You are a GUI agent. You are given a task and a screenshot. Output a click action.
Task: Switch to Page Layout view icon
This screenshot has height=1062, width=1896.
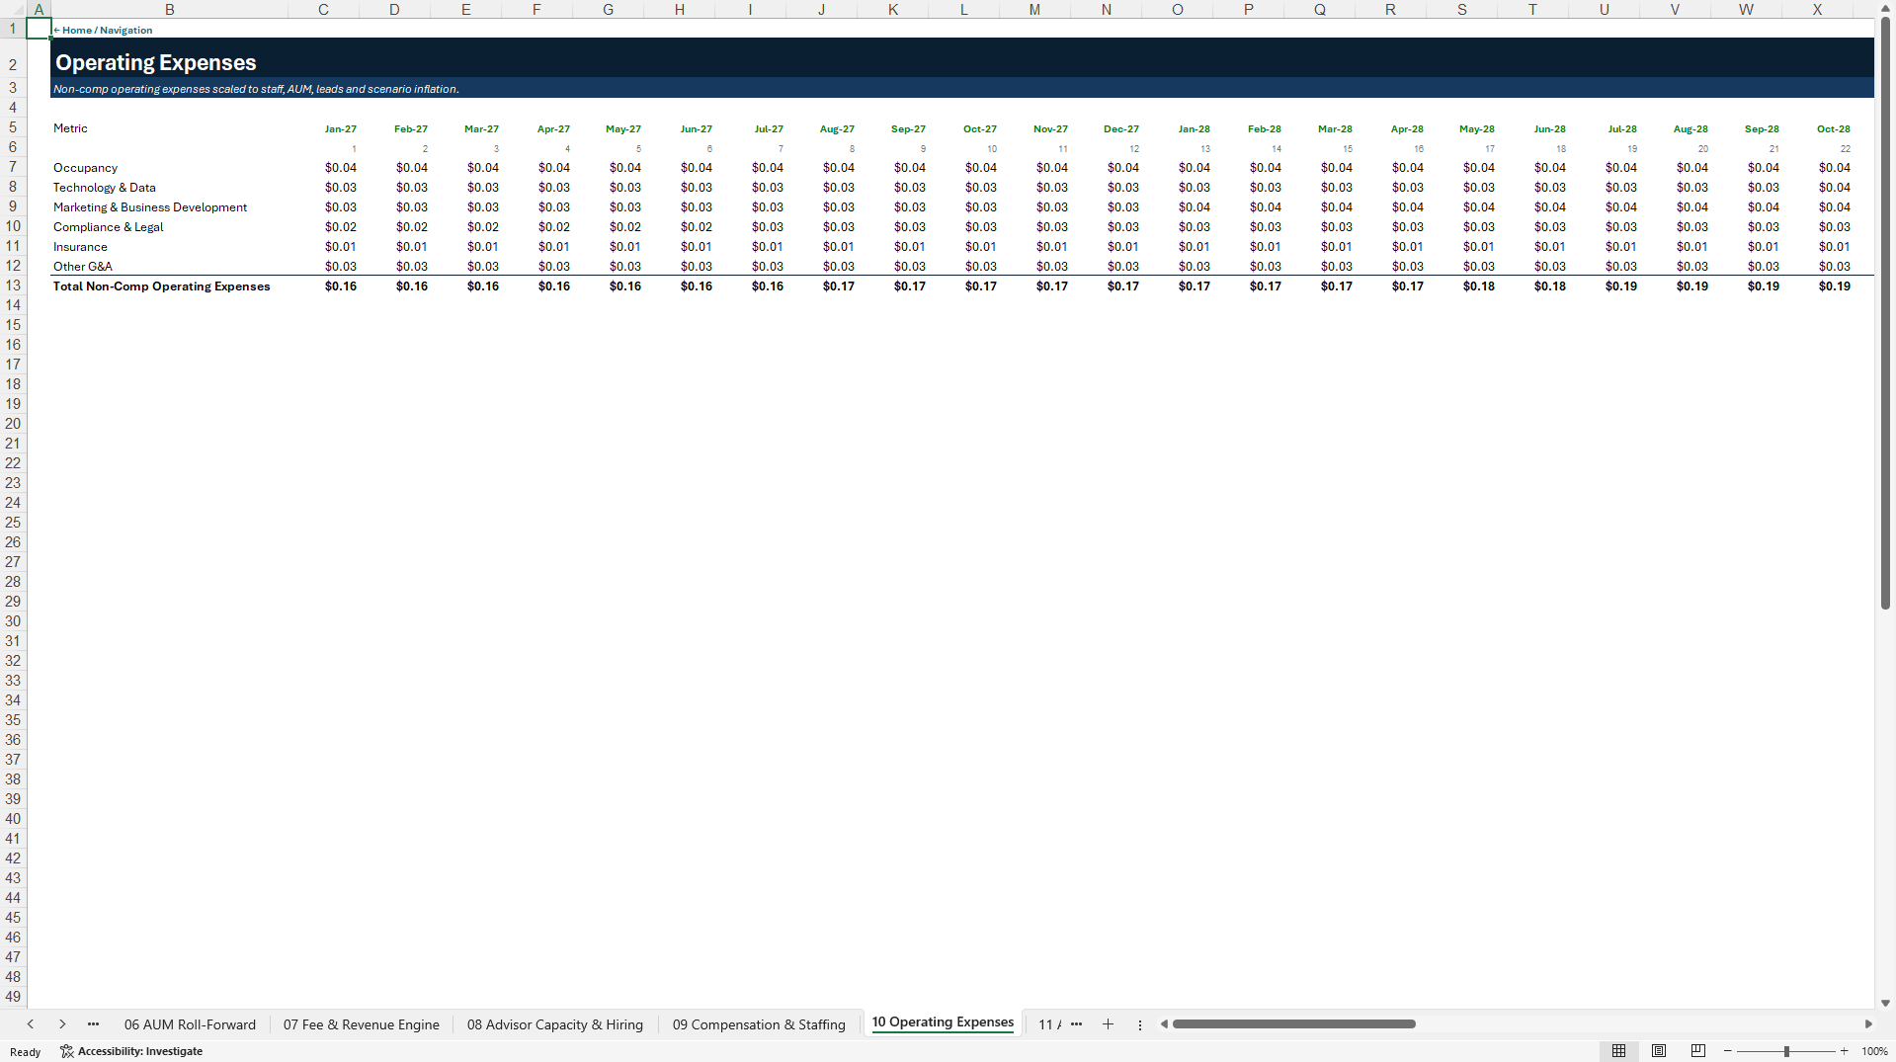pos(1659,1051)
